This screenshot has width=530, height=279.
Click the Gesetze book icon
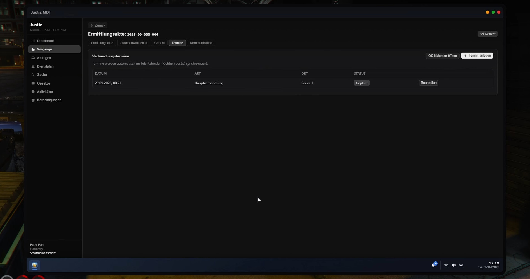33,83
